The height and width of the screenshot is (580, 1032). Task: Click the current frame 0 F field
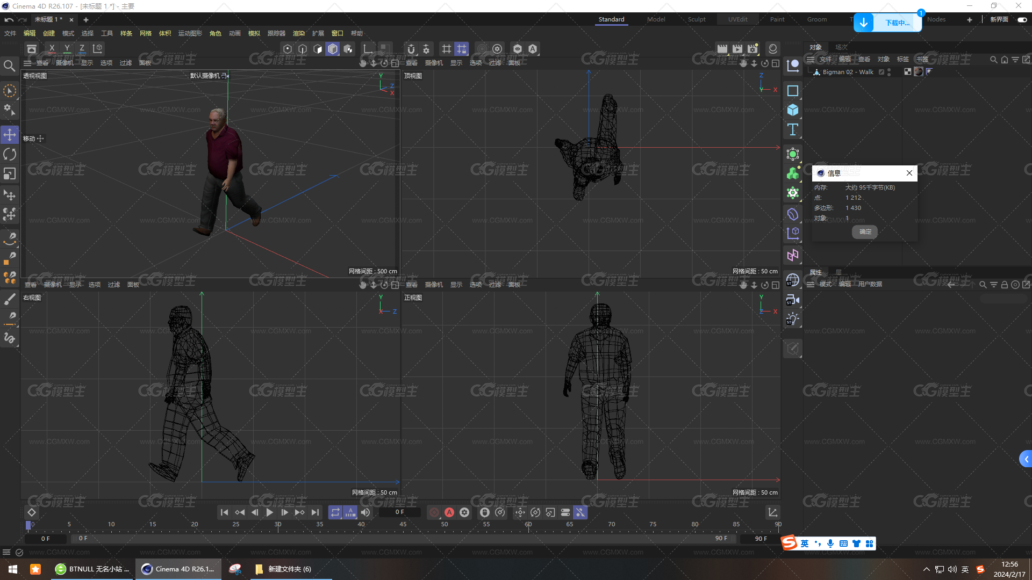399,512
